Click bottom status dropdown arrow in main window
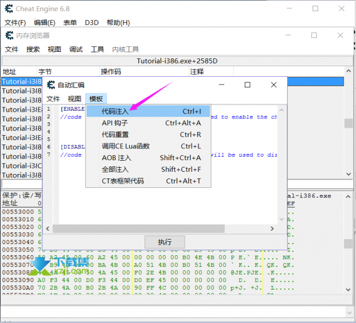 point(350,313)
